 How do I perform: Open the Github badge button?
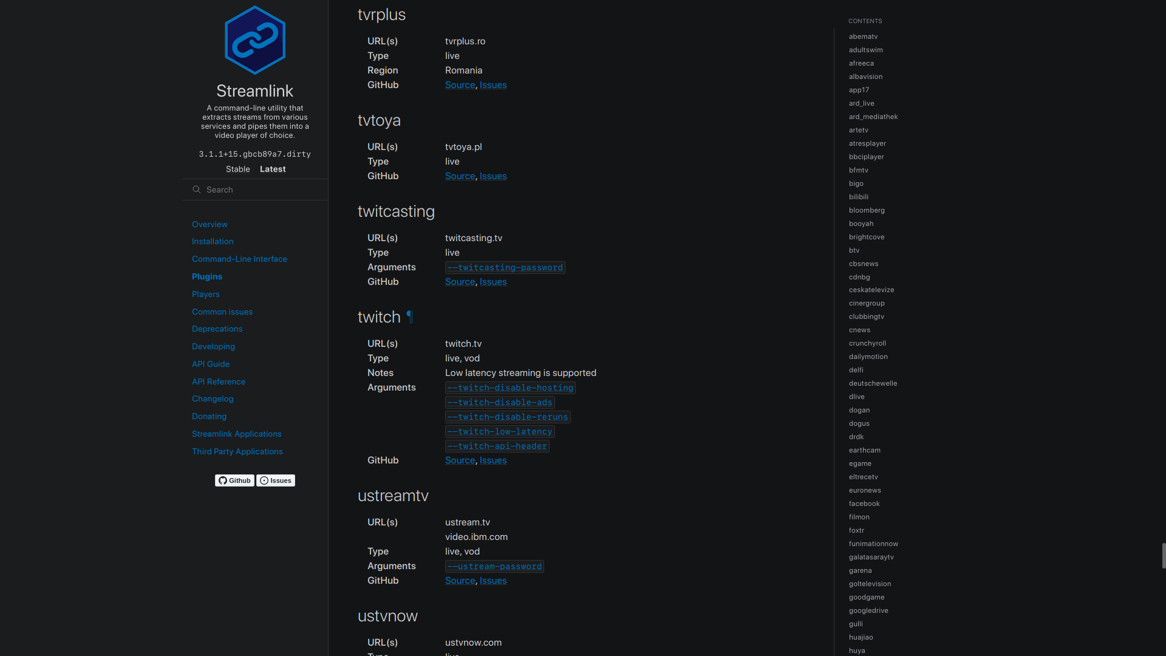234,480
